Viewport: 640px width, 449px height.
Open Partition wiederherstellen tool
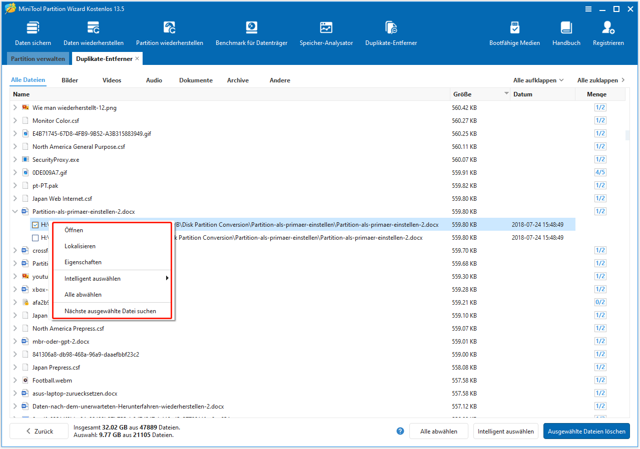170,33
